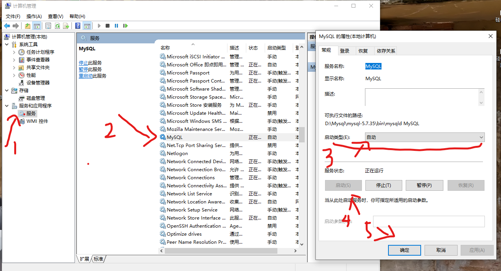Image resolution: width=501 pixels, height=271 pixels.
Task: Expand the 事件查看器 node
Action: (14, 59)
